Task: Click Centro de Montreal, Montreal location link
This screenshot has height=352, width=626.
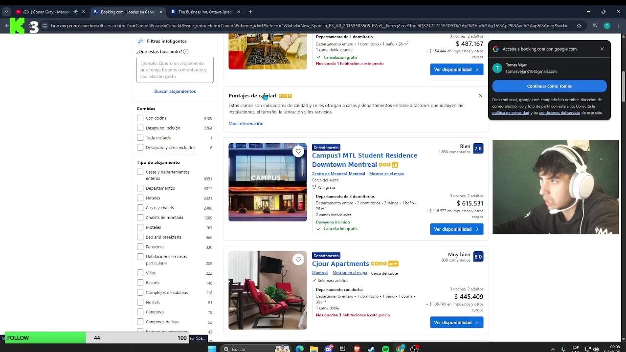Action: click(x=338, y=174)
